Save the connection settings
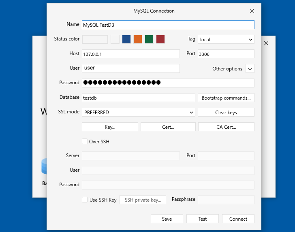The height and width of the screenshot is (232, 295). [167, 219]
